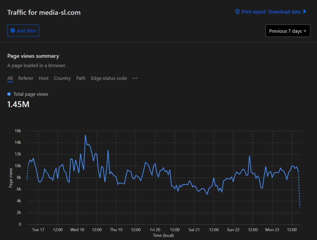
Task: Switch to the Host tab
Action: click(44, 78)
